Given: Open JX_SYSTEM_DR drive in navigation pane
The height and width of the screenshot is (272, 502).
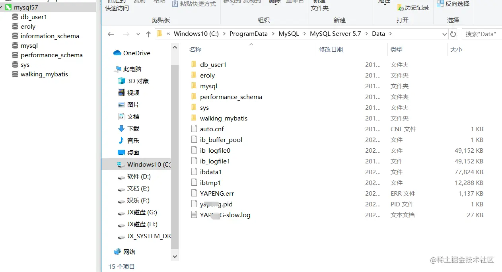Looking at the screenshot, I should (x=144, y=236).
